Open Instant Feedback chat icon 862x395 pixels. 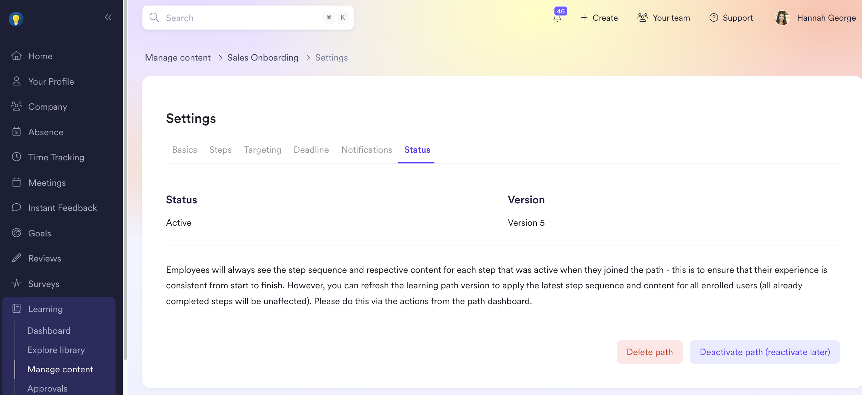tap(17, 208)
